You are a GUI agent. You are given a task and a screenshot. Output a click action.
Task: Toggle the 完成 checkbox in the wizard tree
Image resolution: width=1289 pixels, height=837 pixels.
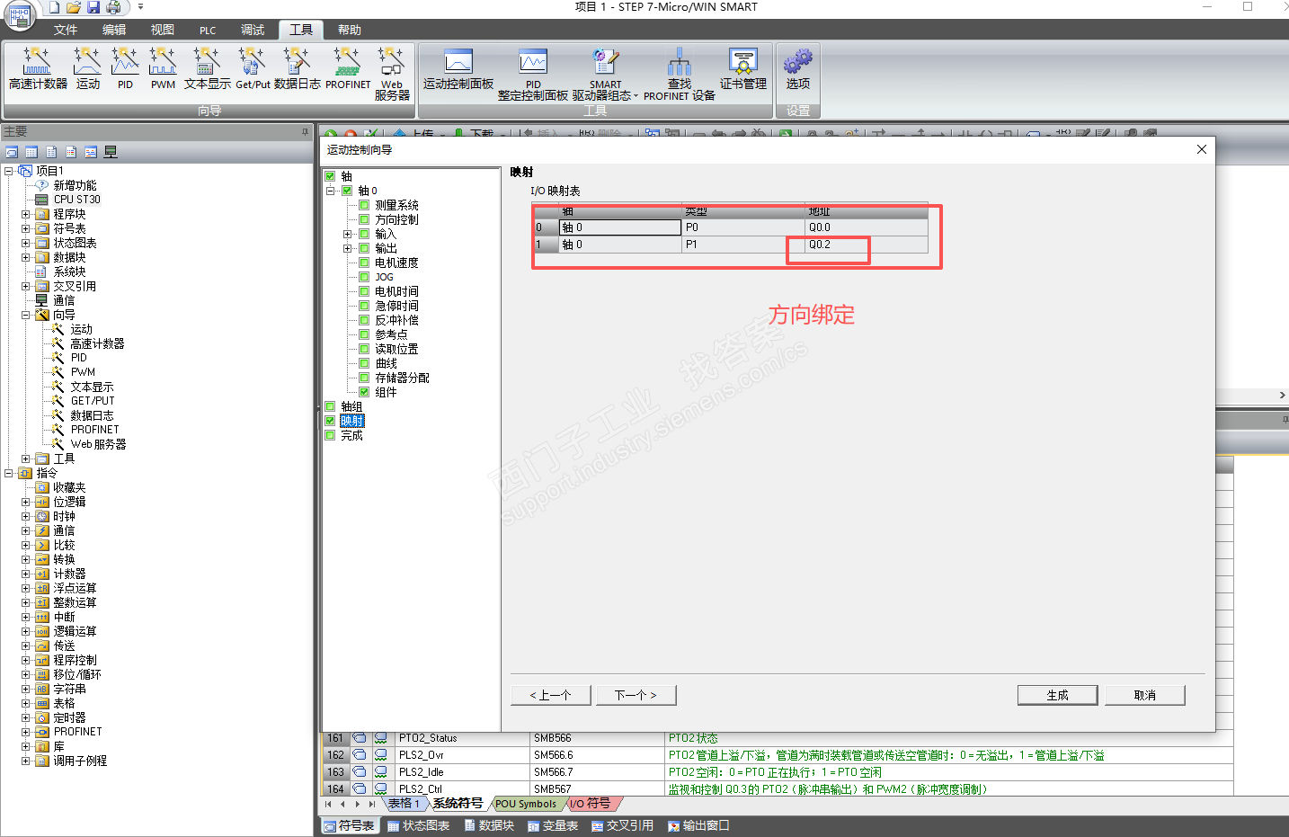tap(330, 435)
